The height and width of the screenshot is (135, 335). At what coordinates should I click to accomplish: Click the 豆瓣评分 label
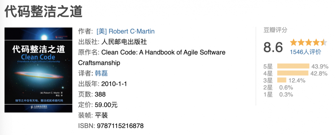coord(275,30)
